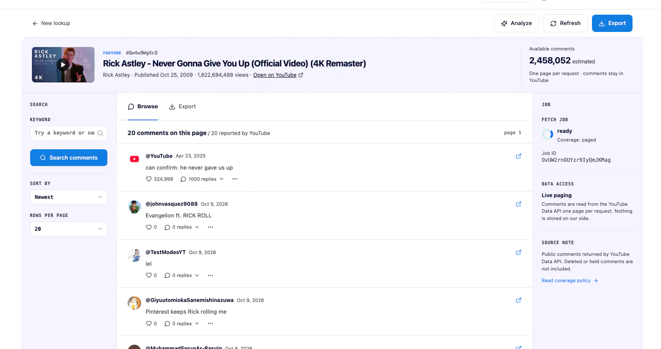This screenshot has width=661, height=349.
Task: Open more options on @YouTube comment
Action: point(235,179)
